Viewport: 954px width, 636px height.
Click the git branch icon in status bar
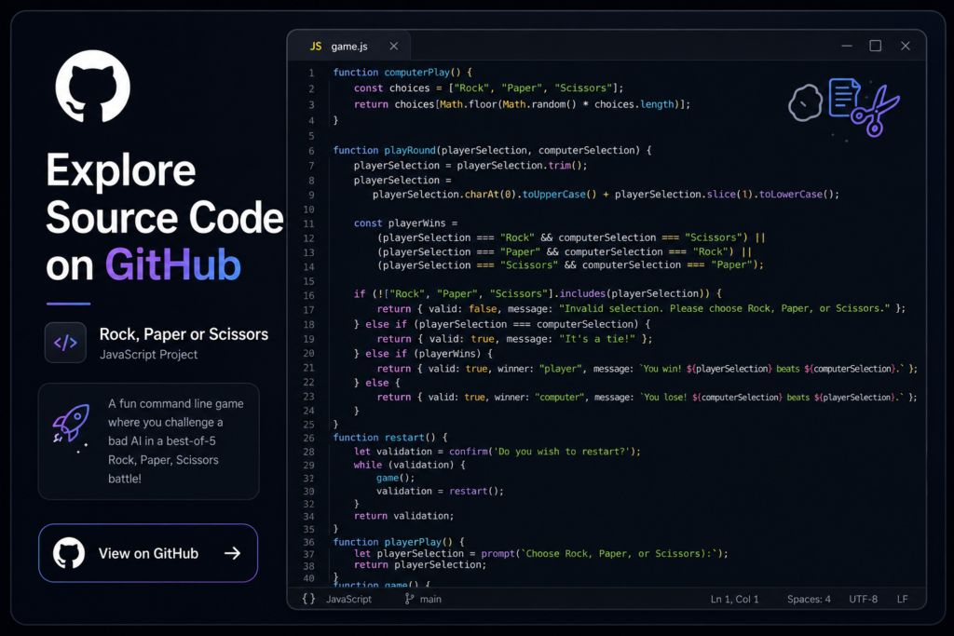pyautogui.click(x=409, y=599)
